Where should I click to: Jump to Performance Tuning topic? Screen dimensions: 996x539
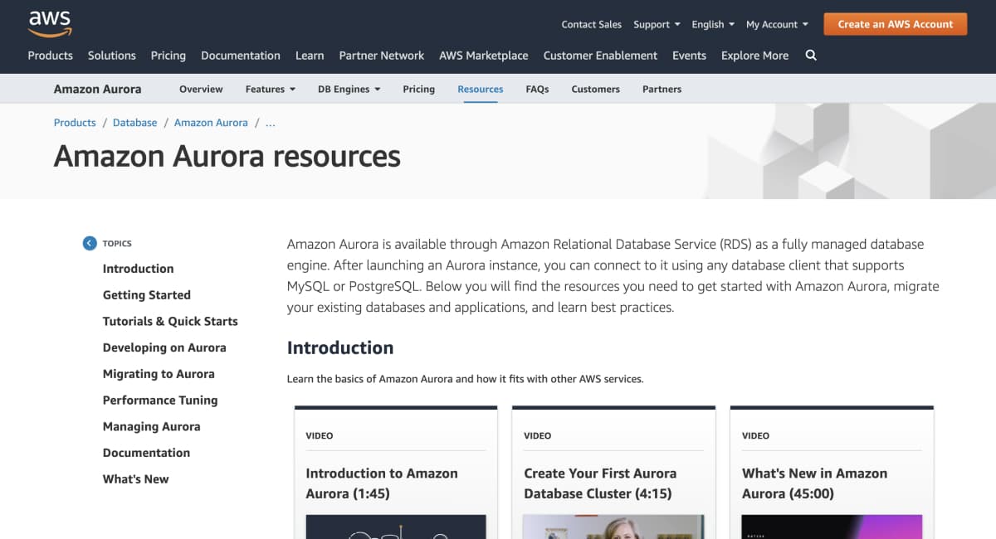160,400
